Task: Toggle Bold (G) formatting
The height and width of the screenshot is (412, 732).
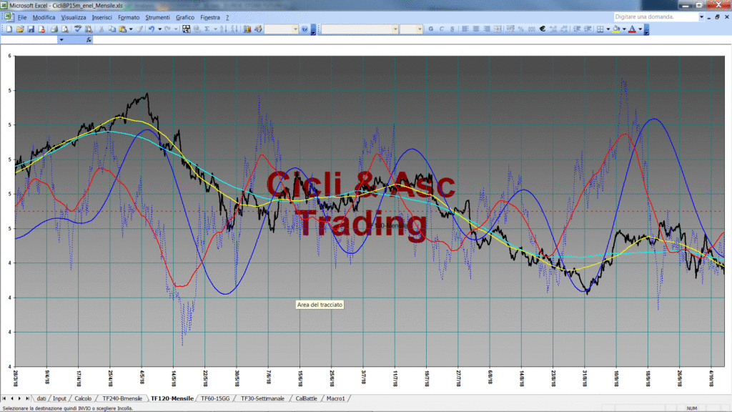Action: [x=431, y=29]
